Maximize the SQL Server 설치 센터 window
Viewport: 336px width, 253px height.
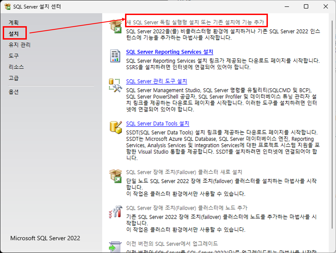coord(306,7)
